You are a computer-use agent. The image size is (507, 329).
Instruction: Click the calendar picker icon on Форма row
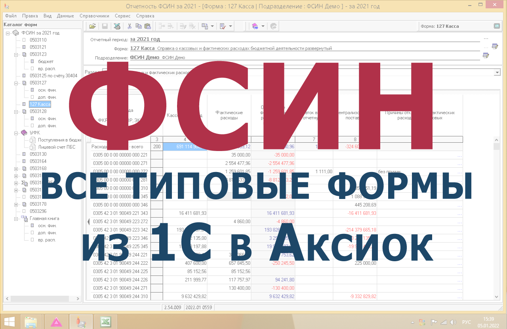coord(495,46)
